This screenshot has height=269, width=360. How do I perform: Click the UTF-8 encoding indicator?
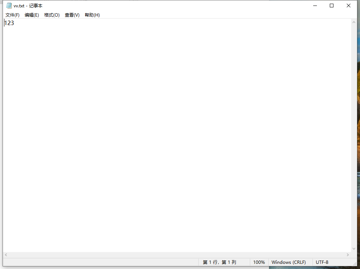pyautogui.click(x=322, y=262)
